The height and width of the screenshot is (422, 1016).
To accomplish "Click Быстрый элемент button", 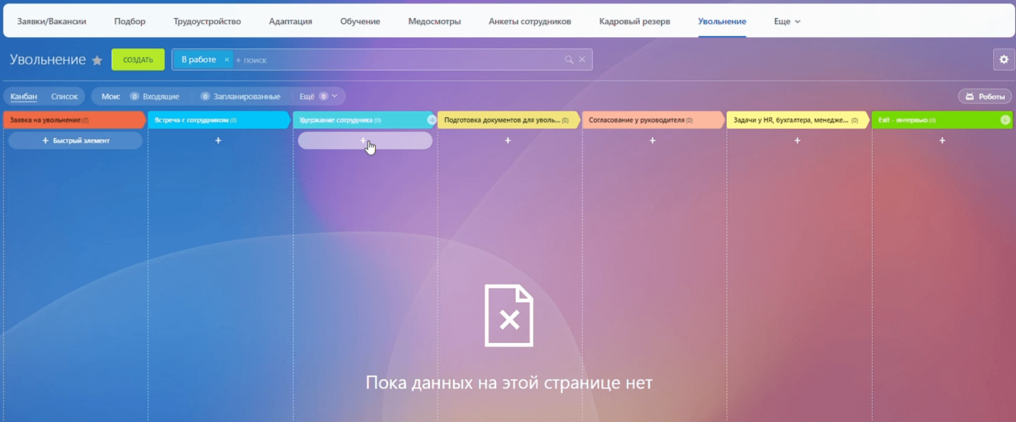I will (x=75, y=140).
